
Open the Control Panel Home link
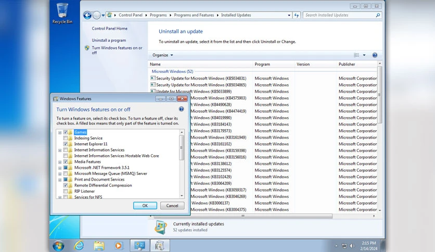(x=110, y=29)
